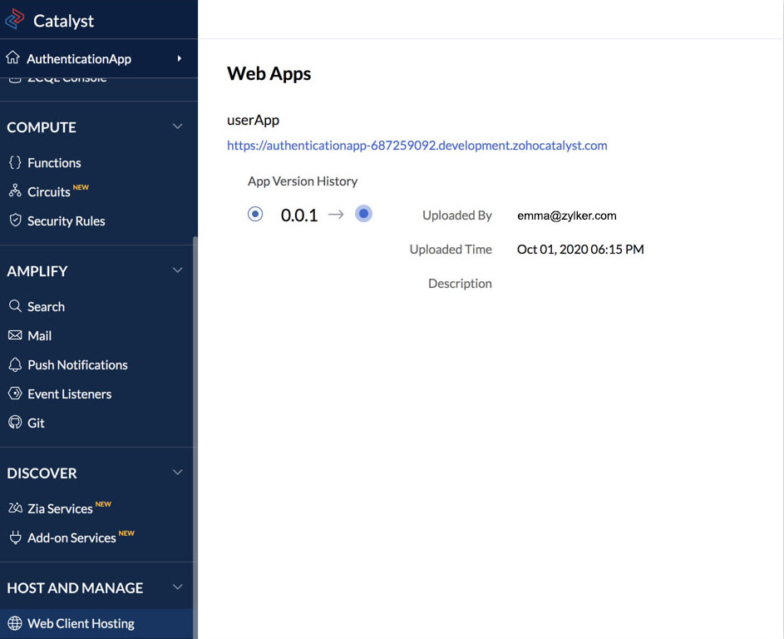This screenshot has height=639, width=784.
Task: Open the Mail service icon
Action: [14, 335]
